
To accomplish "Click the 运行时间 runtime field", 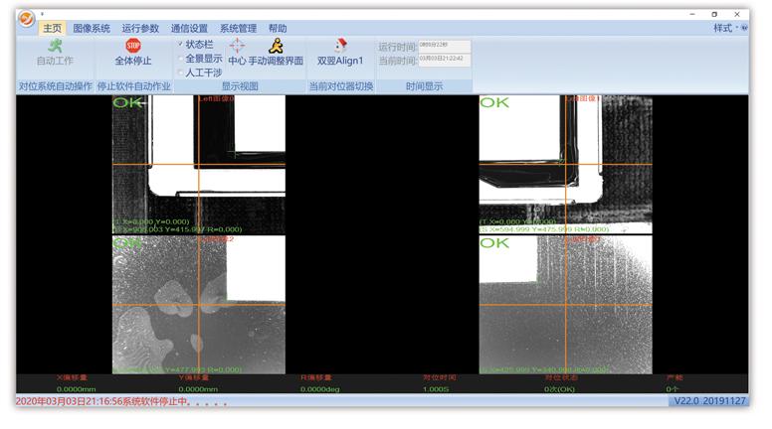I will pos(444,46).
